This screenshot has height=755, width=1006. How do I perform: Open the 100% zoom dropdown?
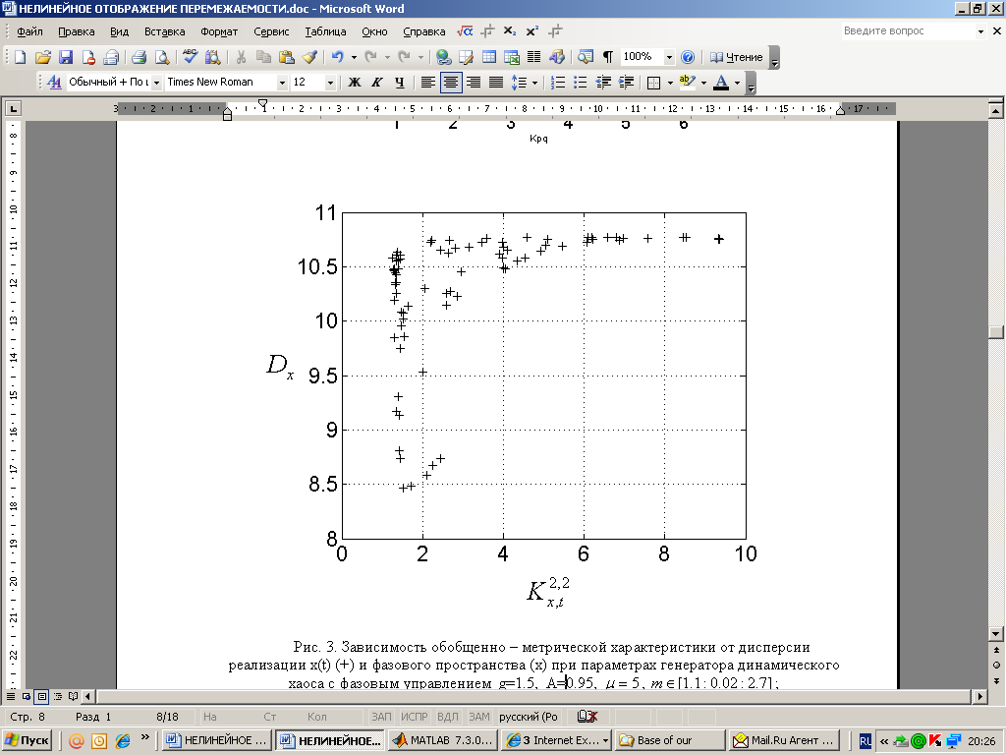coord(669,57)
